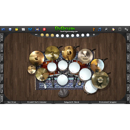Open the Ride side tab

click(x=128, y=99)
